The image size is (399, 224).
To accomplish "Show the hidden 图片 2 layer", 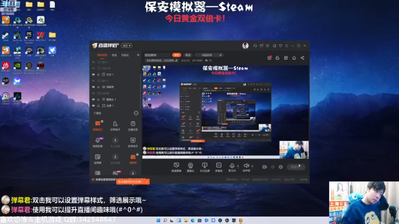I will coord(93,81).
